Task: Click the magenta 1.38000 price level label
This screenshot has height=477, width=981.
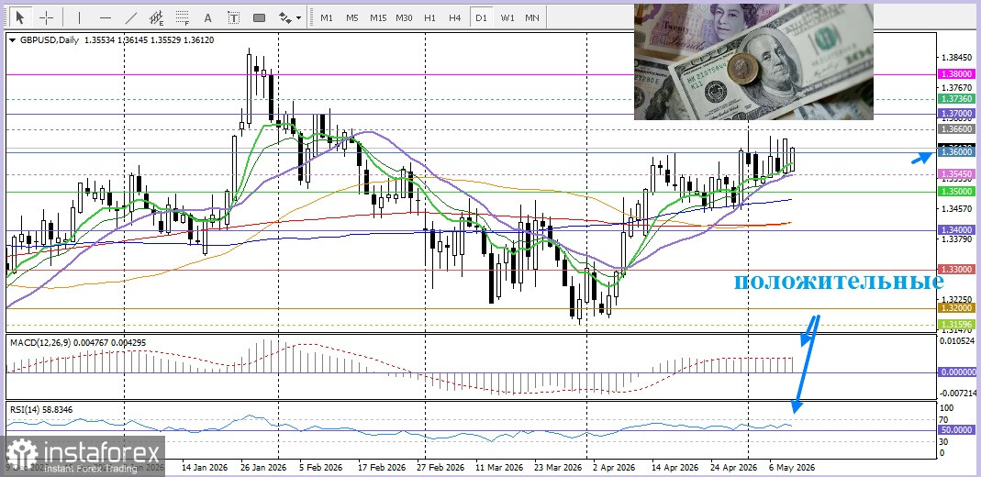Action: (x=956, y=73)
